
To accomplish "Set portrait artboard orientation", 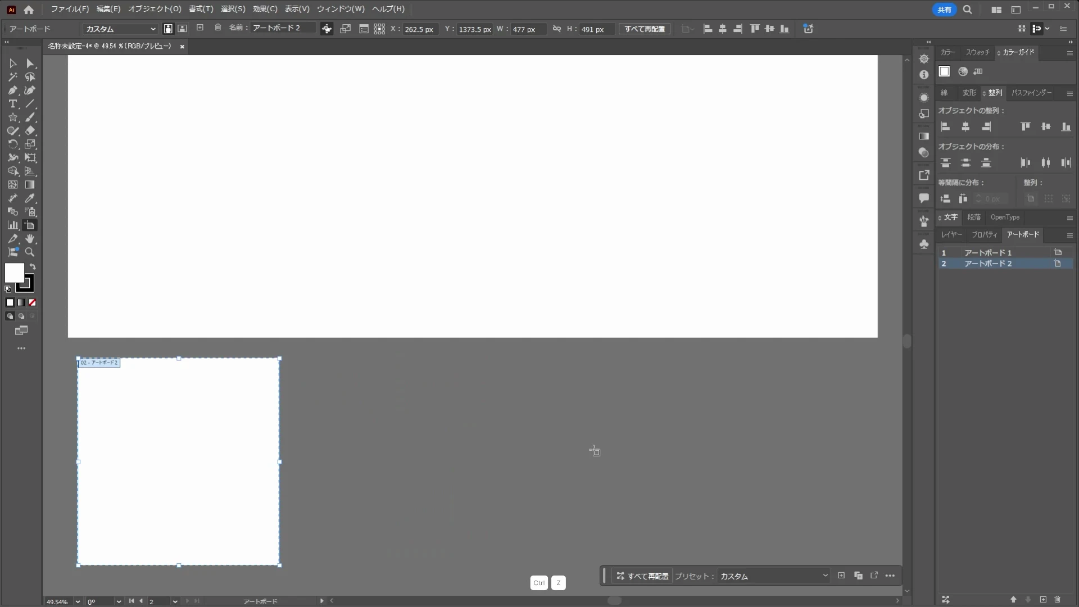I will 168,29.
